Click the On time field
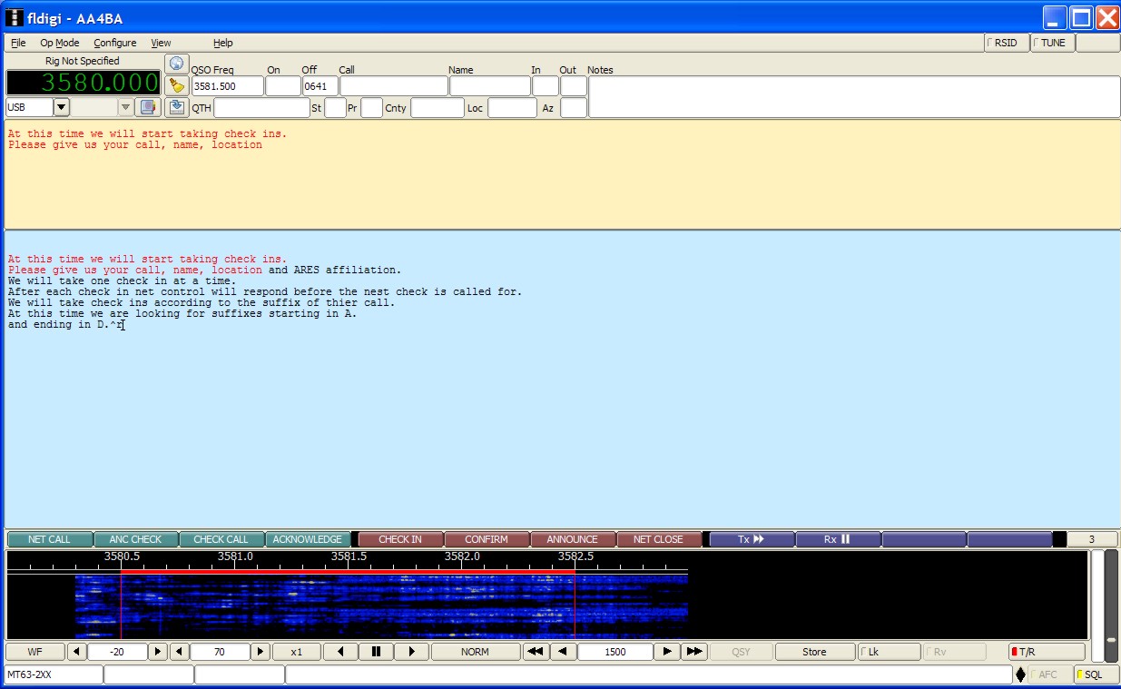Viewport: 1121px width, 689px height. [283, 86]
